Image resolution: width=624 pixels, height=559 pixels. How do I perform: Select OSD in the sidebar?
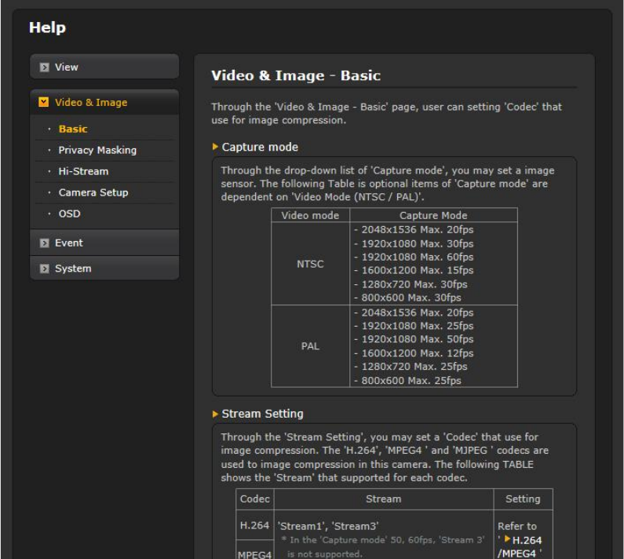coord(69,214)
